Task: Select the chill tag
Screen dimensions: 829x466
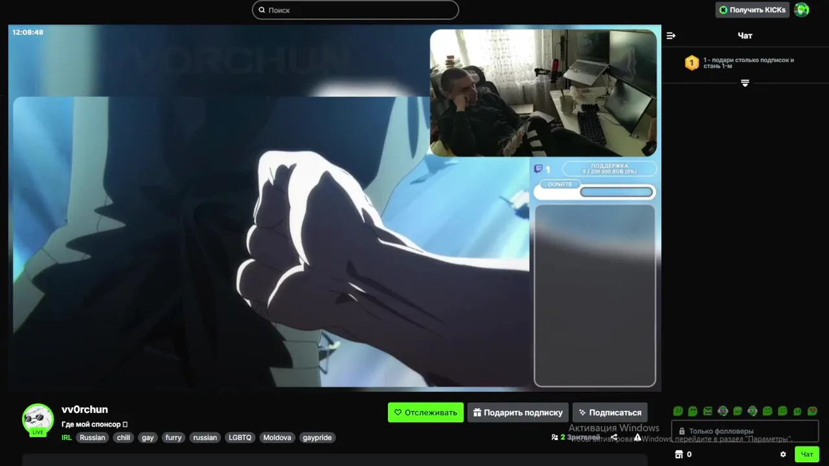Action: (124, 438)
